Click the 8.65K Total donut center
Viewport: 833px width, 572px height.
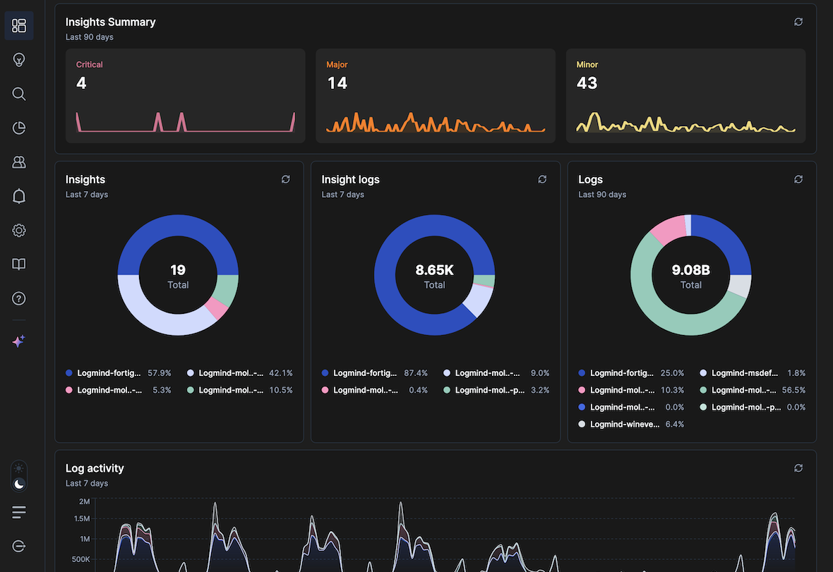coord(435,276)
